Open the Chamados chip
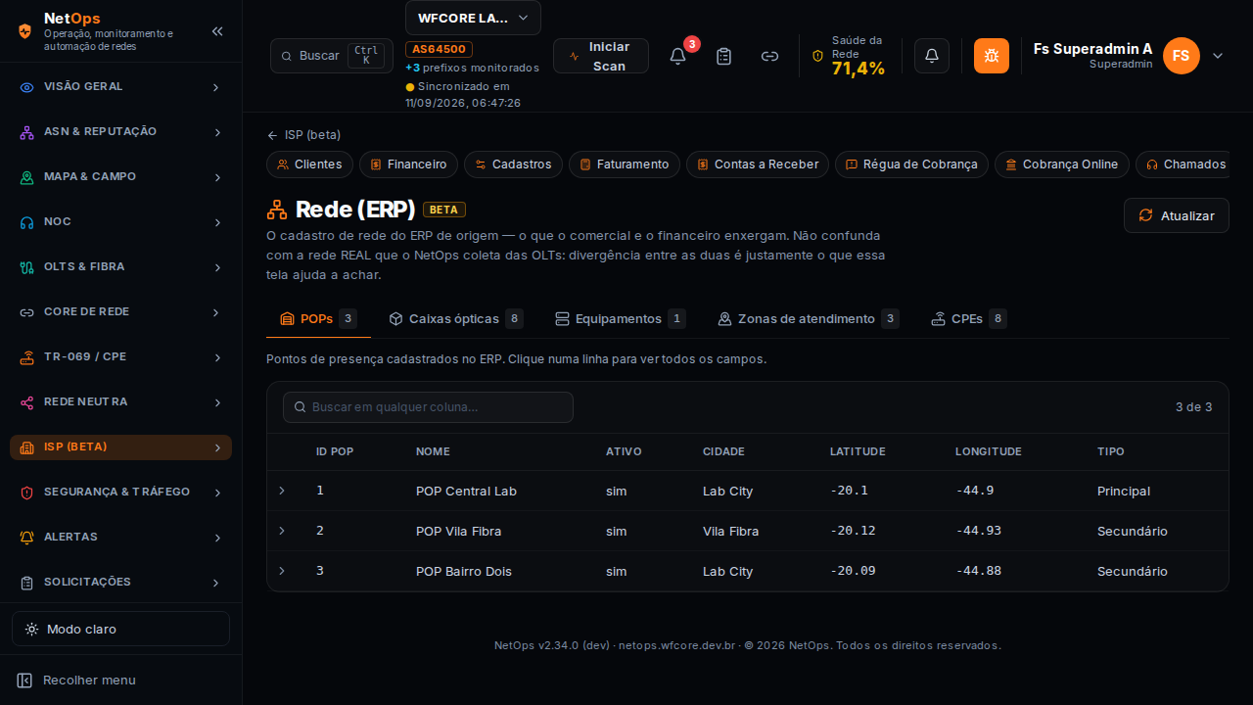Viewport: 1253px width, 705px height. 1183,164
